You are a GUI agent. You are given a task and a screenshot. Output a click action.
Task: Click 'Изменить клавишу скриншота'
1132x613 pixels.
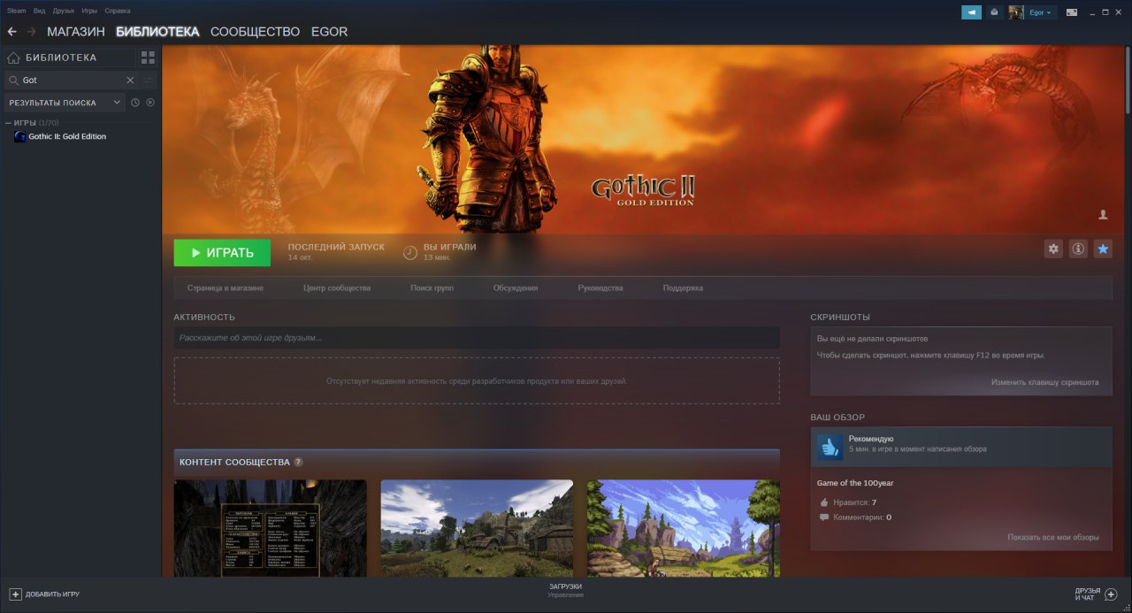click(x=1045, y=382)
